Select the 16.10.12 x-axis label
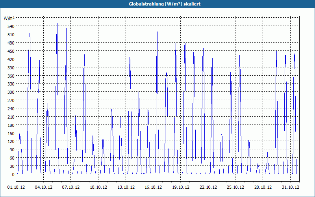Image resolution: width=315 pixels, height=197 pixels. click(153, 187)
